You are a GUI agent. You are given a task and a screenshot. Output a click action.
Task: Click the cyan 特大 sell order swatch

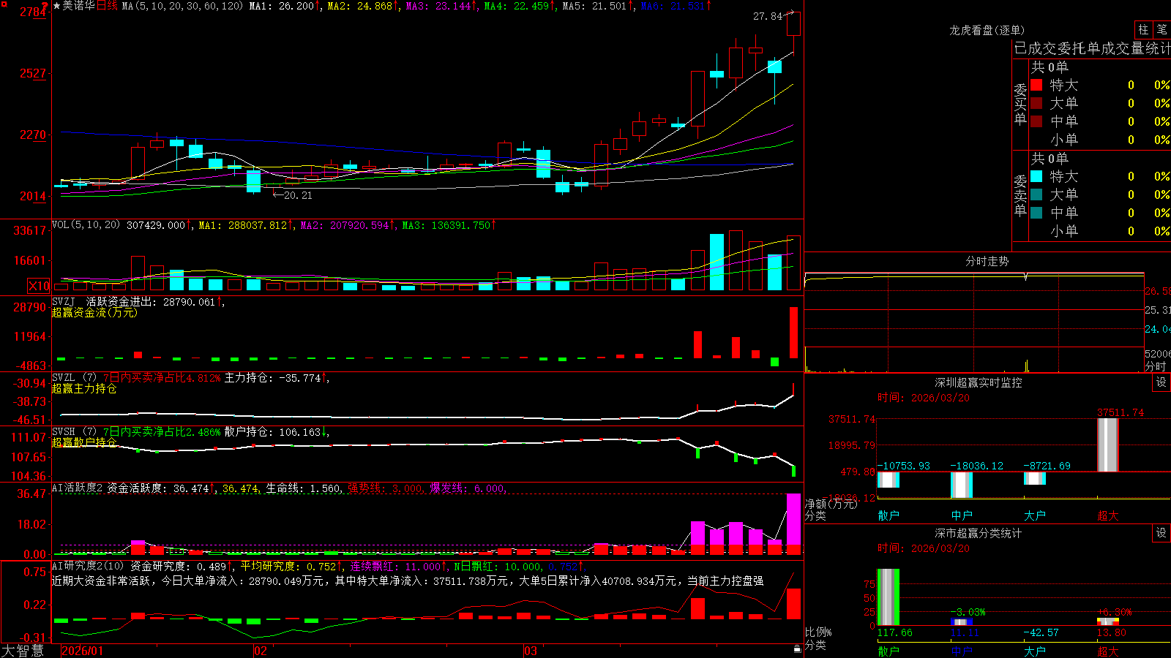pos(1036,176)
